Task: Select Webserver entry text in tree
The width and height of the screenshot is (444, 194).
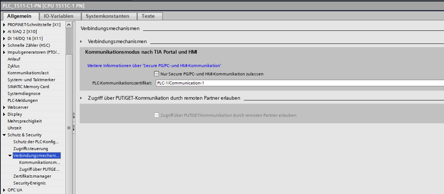Action: (x=18, y=107)
